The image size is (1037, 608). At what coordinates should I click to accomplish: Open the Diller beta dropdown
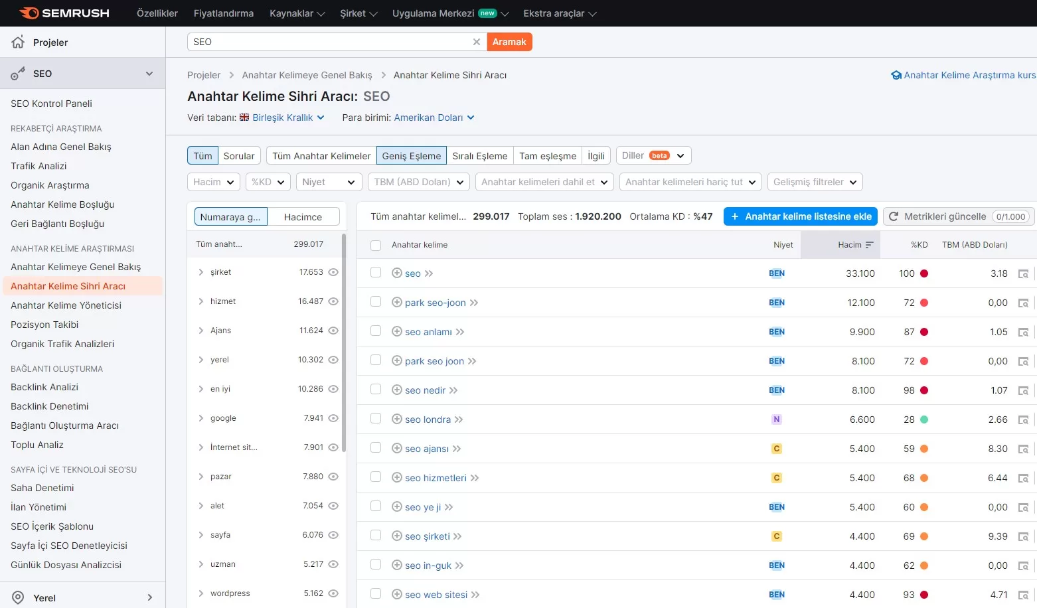tap(654, 155)
